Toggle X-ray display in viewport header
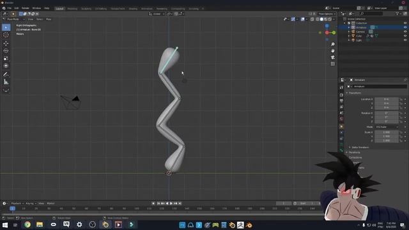 tap(312, 19)
